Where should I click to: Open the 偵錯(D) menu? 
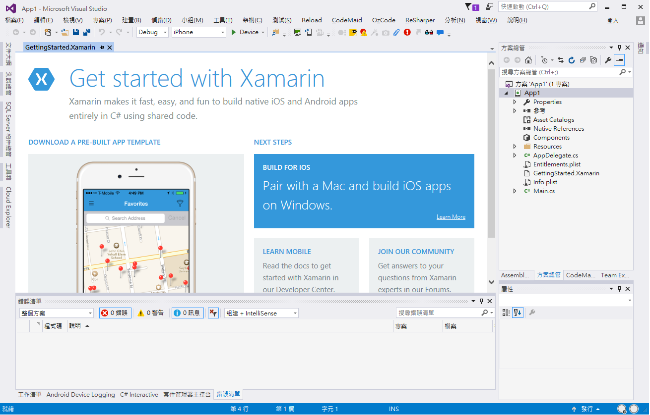pos(161,20)
